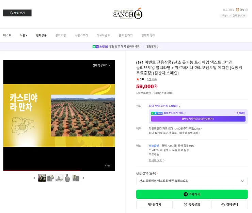Open 묻고 답하기 menu
The width and height of the screenshot is (252, 213).
click(x=126, y=35)
